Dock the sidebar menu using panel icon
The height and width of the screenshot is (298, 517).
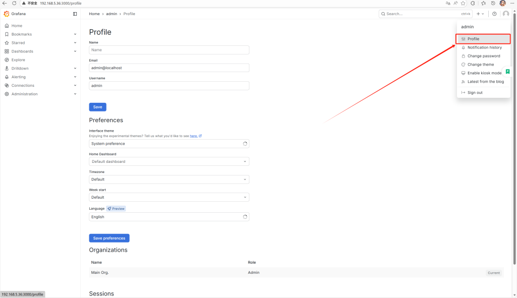[x=75, y=14]
